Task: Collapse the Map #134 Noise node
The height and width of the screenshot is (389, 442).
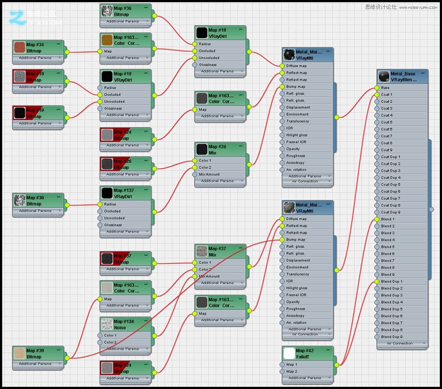Action: (146, 321)
